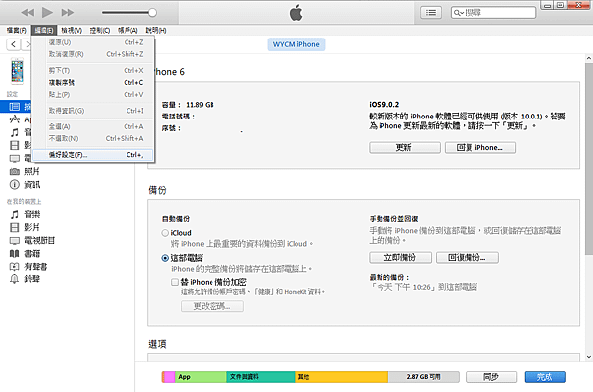Click the back navigation arrow
This screenshot has width=593, height=392.
(13, 44)
